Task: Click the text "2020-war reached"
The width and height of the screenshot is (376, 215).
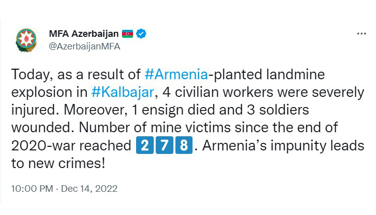Action: click(x=71, y=145)
